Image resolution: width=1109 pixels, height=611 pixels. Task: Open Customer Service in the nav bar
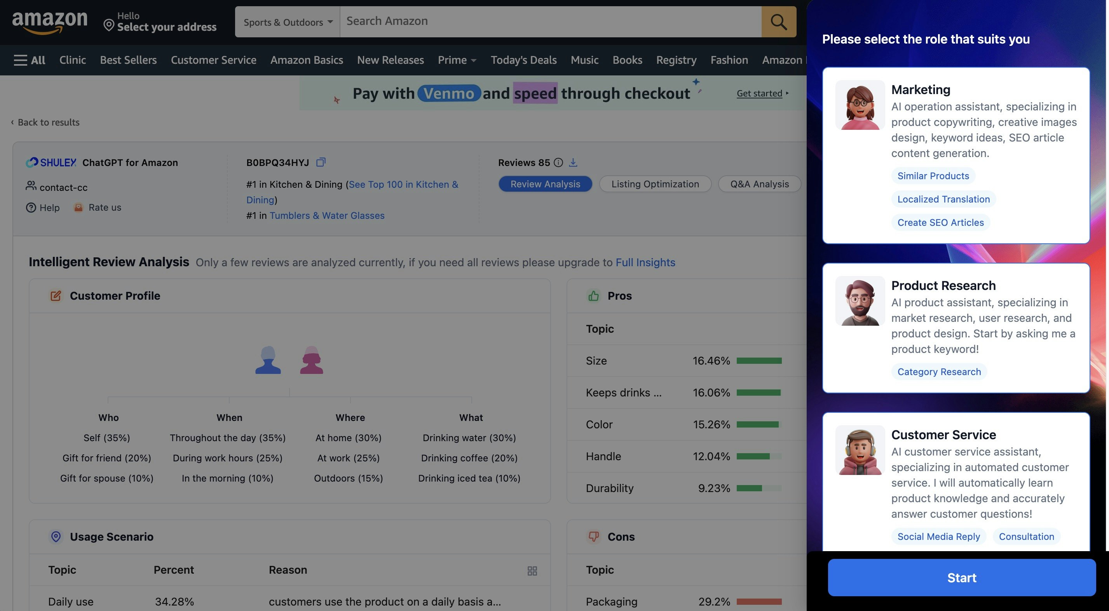pyautogui.click(x=214, y=60)
